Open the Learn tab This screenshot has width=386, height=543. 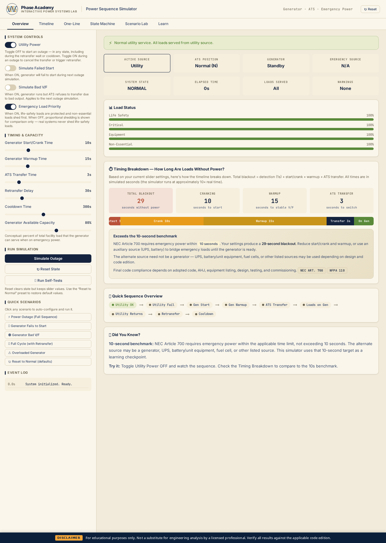point(163,24)
